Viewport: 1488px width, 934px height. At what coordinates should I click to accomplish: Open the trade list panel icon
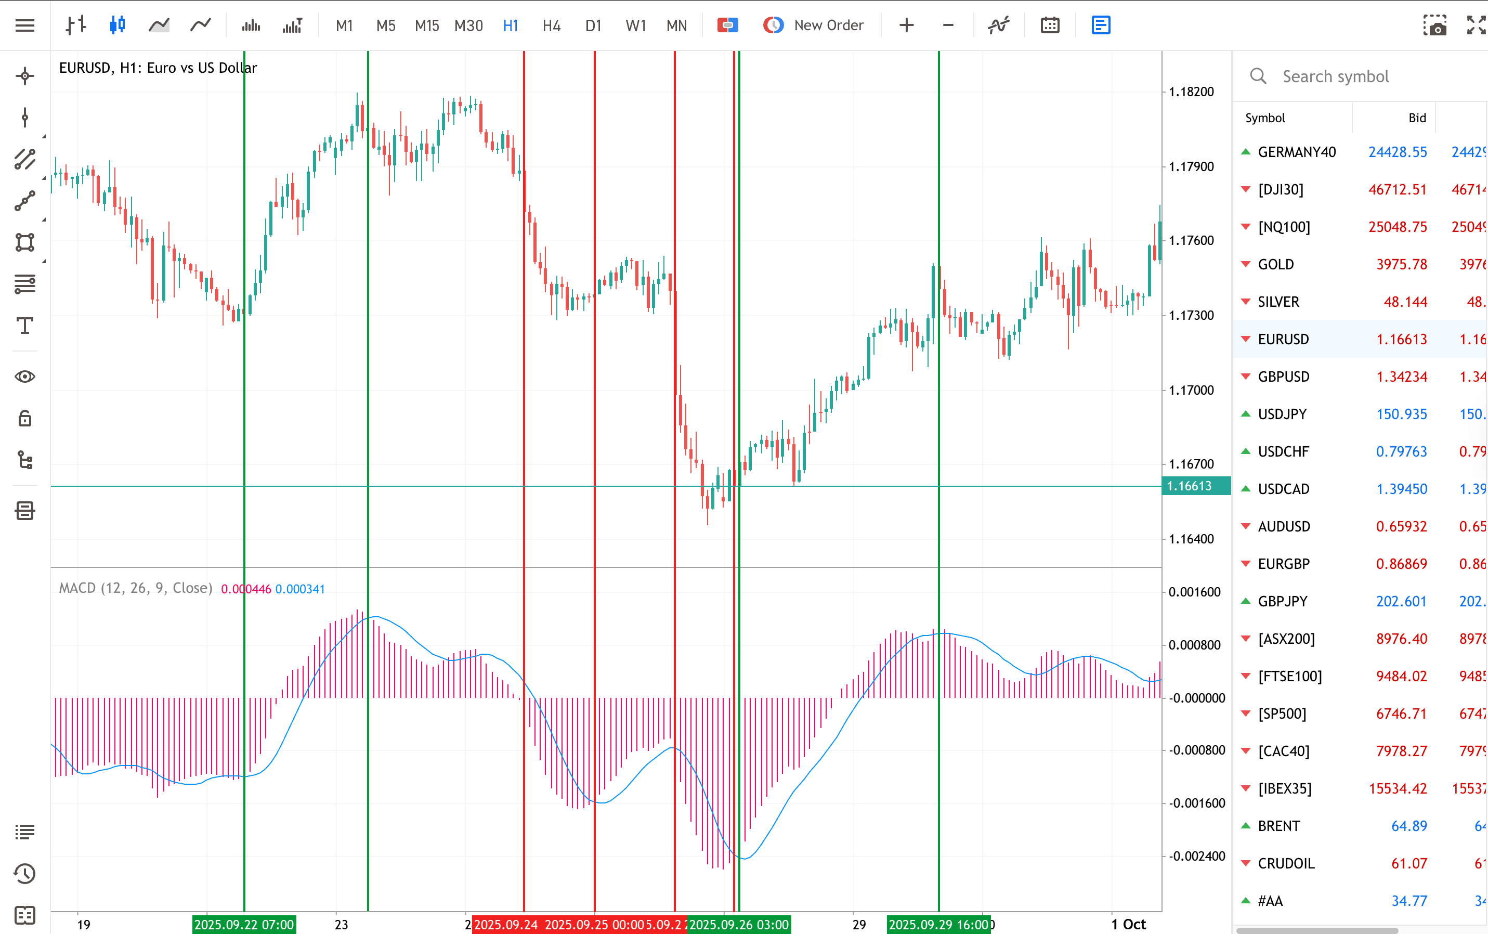point(25,832)
